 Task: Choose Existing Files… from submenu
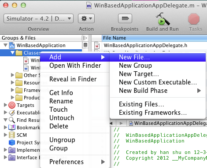(158, 104)
